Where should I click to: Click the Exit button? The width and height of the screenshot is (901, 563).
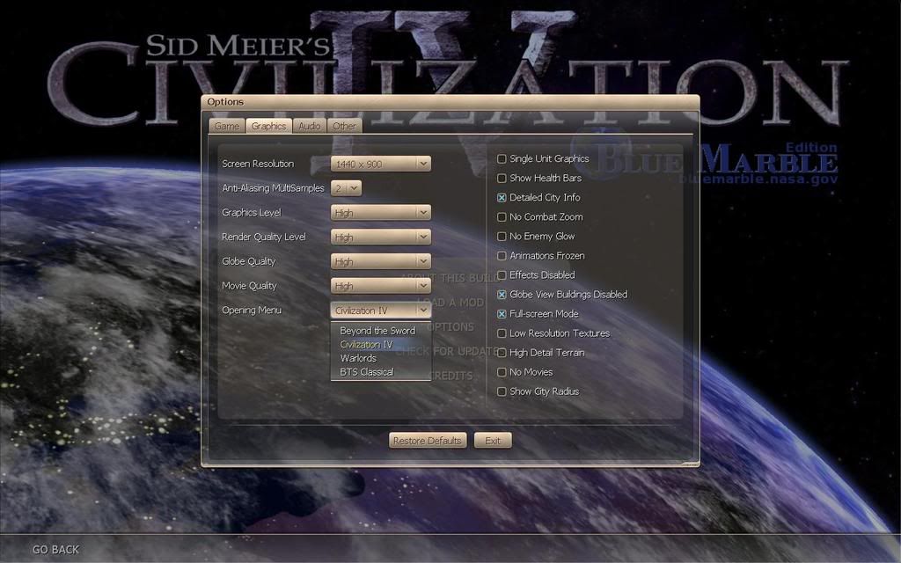493,441
